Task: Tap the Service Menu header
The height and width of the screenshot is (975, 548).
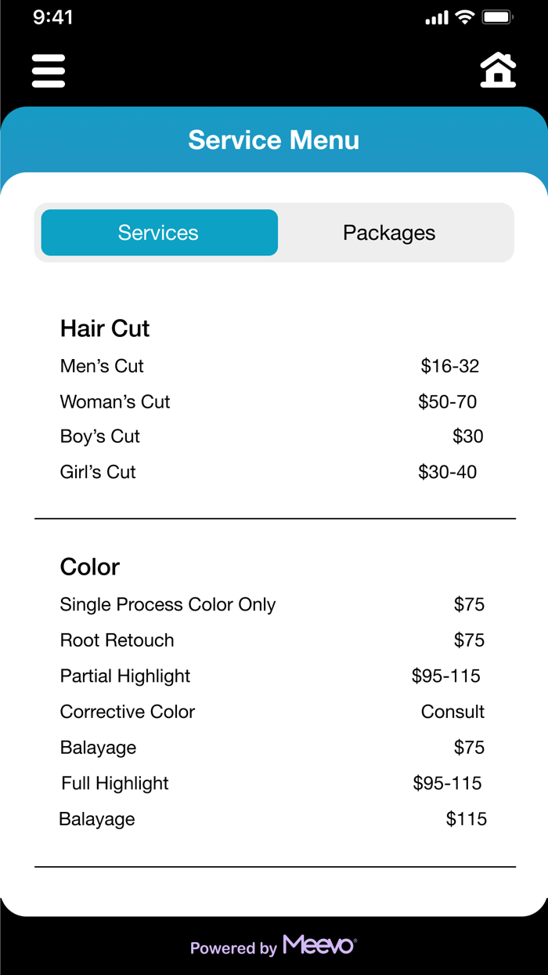Action: (x=273, y=140)
